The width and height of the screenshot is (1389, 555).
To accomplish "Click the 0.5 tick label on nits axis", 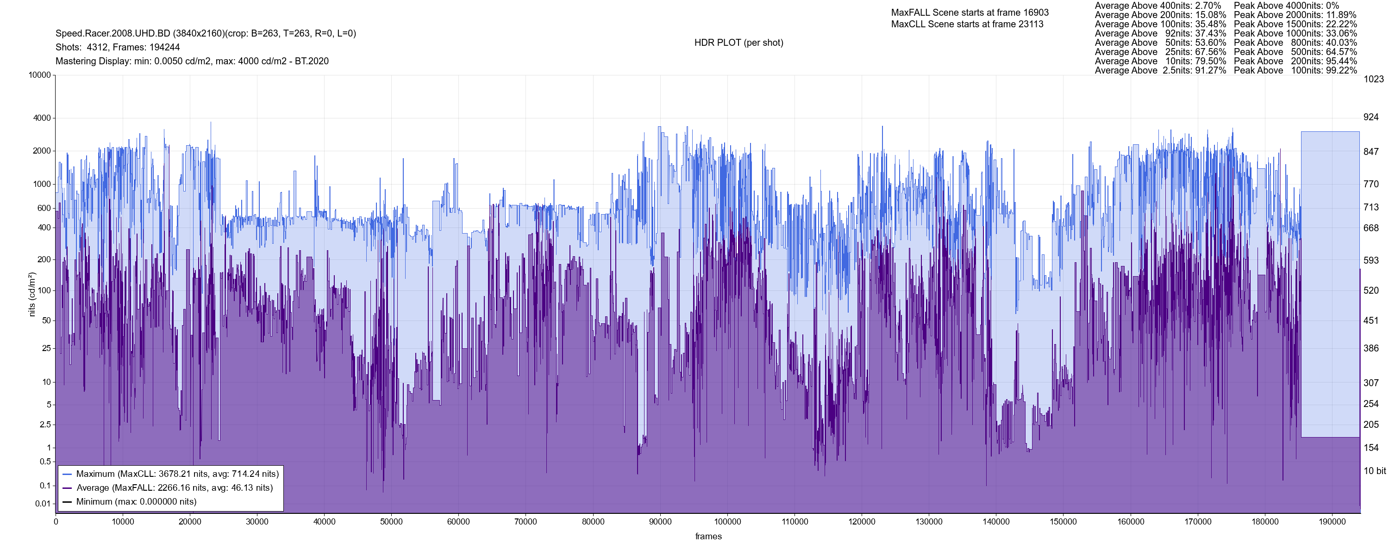I will tap(45, 462).
